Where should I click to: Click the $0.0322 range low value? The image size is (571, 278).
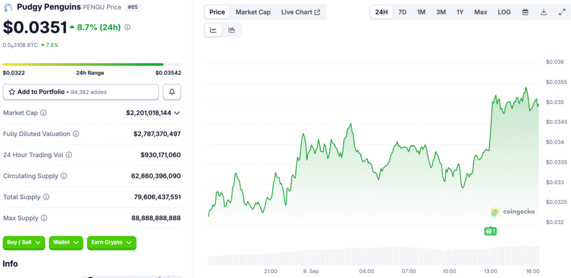(x=14, y=73)
